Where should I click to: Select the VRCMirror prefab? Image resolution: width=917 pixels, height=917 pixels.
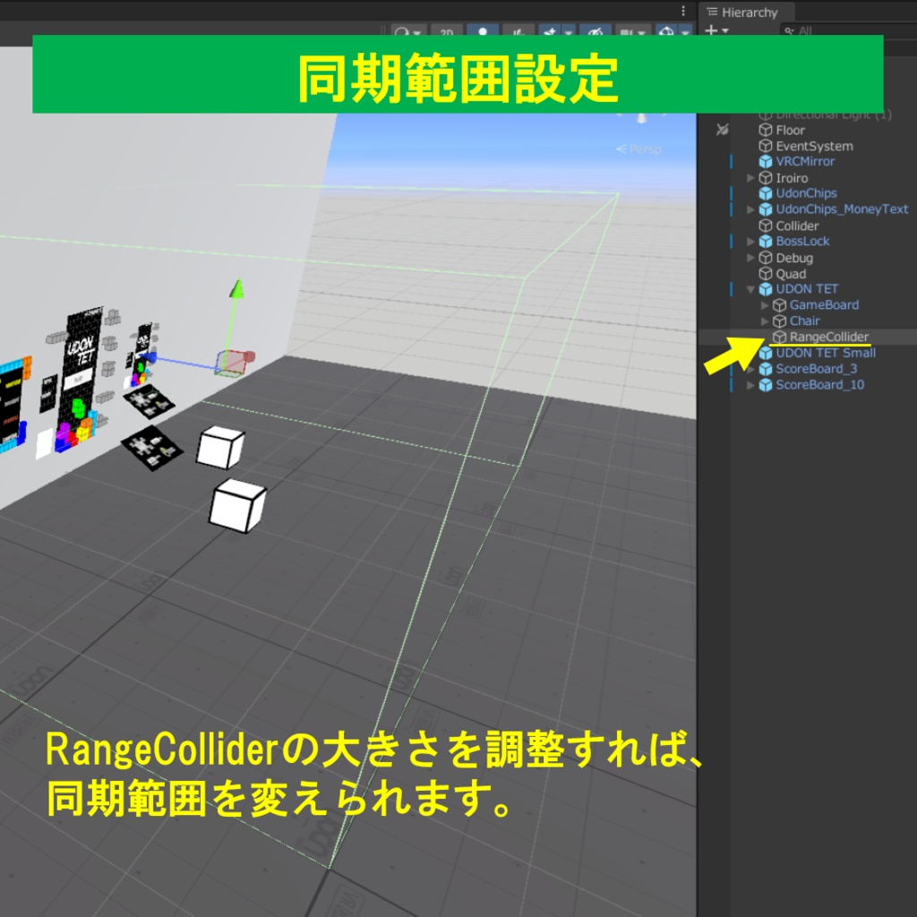pos(805,161)
